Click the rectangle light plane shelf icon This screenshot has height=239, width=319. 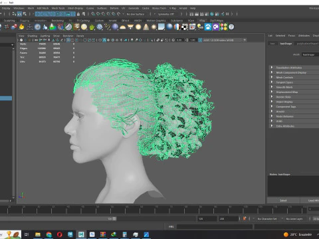pos(161,27)
